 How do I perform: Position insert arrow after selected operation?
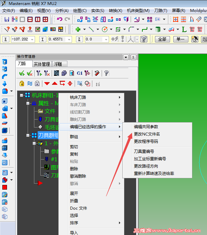coord(62,83)
